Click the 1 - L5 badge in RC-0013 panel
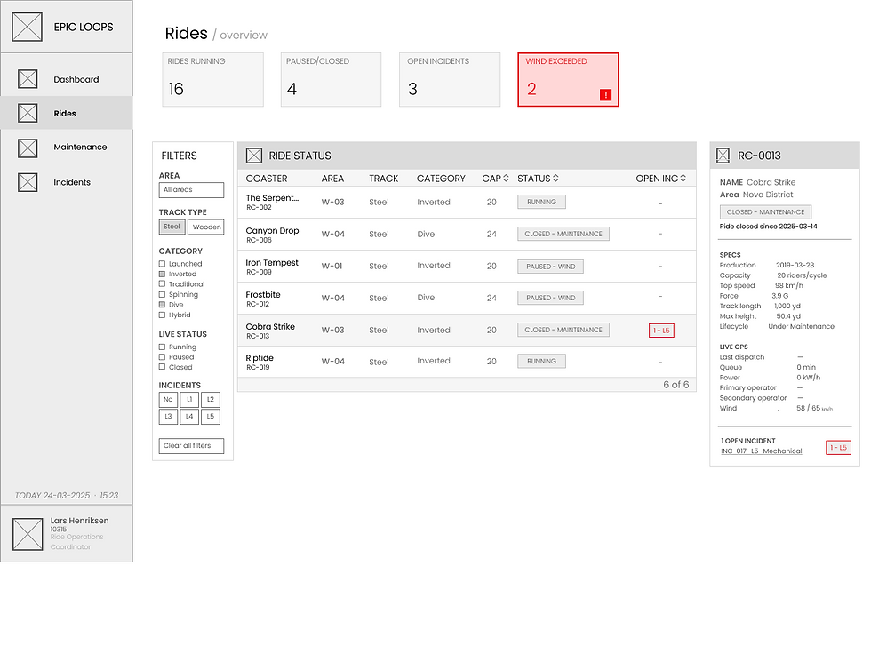 click(838, 448)
